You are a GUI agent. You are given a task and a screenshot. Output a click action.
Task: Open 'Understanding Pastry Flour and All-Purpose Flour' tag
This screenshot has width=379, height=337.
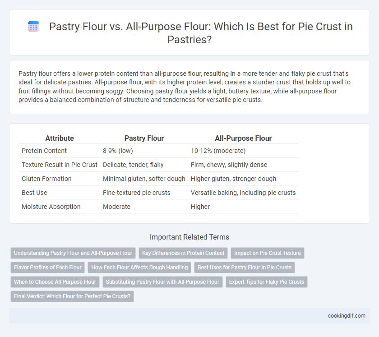pyautogui.click(x=73, y=253)
